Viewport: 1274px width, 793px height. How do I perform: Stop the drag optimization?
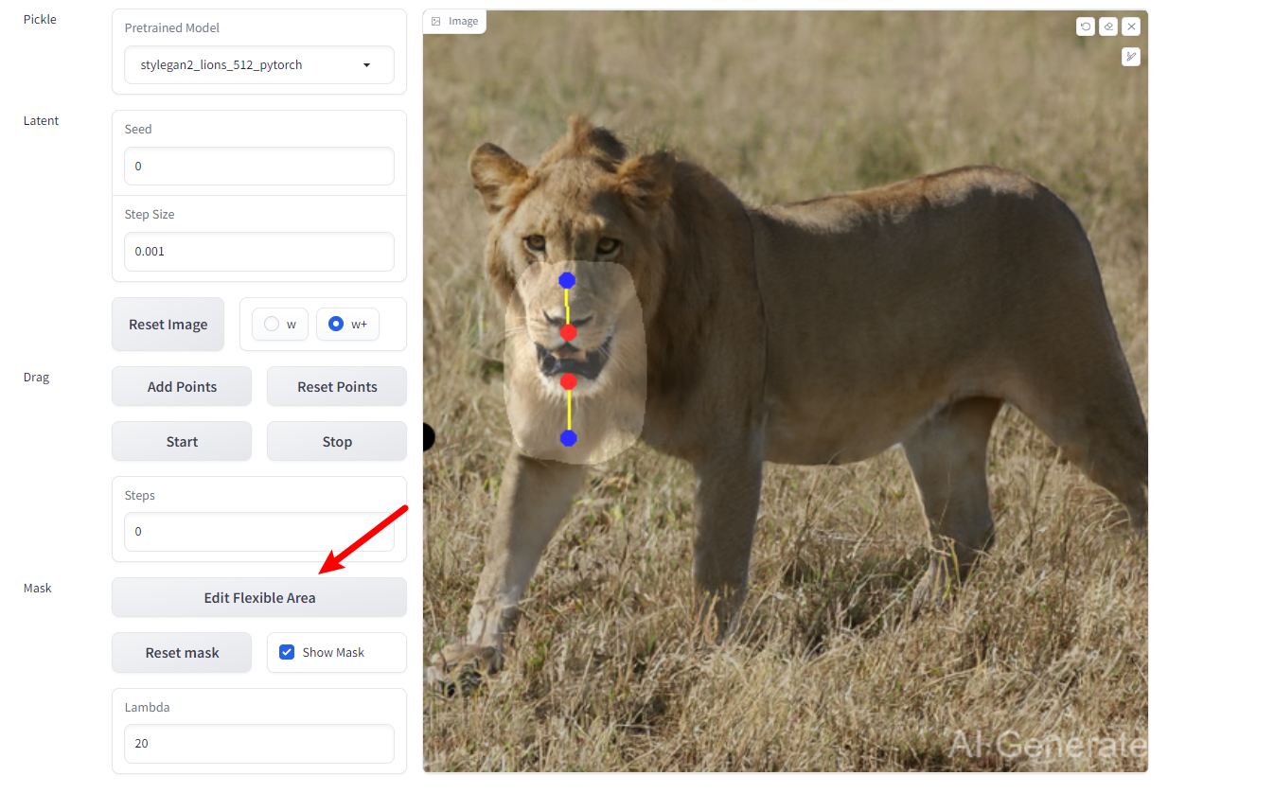pos(337,441)
